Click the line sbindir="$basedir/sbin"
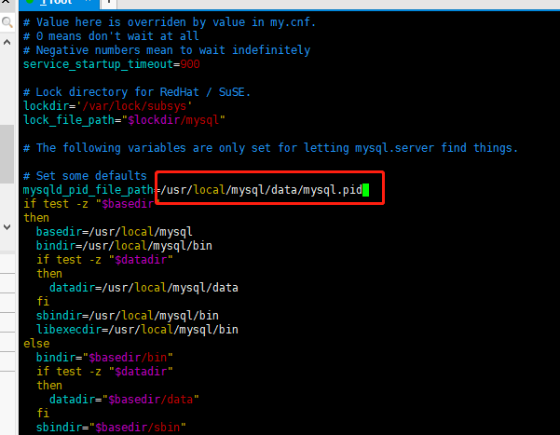This screenshot has height=435, width=560. point(111,428)
